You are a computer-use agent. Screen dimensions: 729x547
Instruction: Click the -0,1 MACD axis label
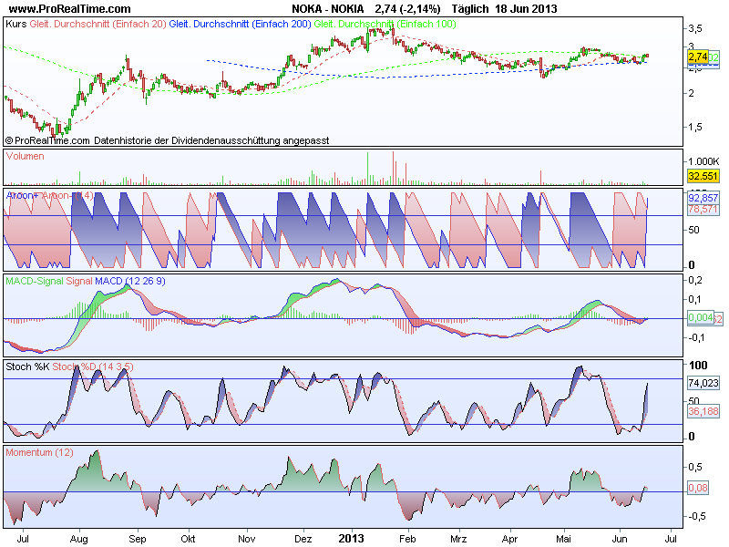[696, 337]
